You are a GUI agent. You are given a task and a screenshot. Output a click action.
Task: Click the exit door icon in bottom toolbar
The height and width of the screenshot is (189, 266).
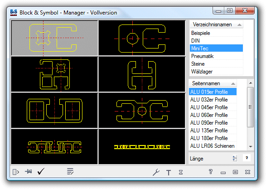16,172
